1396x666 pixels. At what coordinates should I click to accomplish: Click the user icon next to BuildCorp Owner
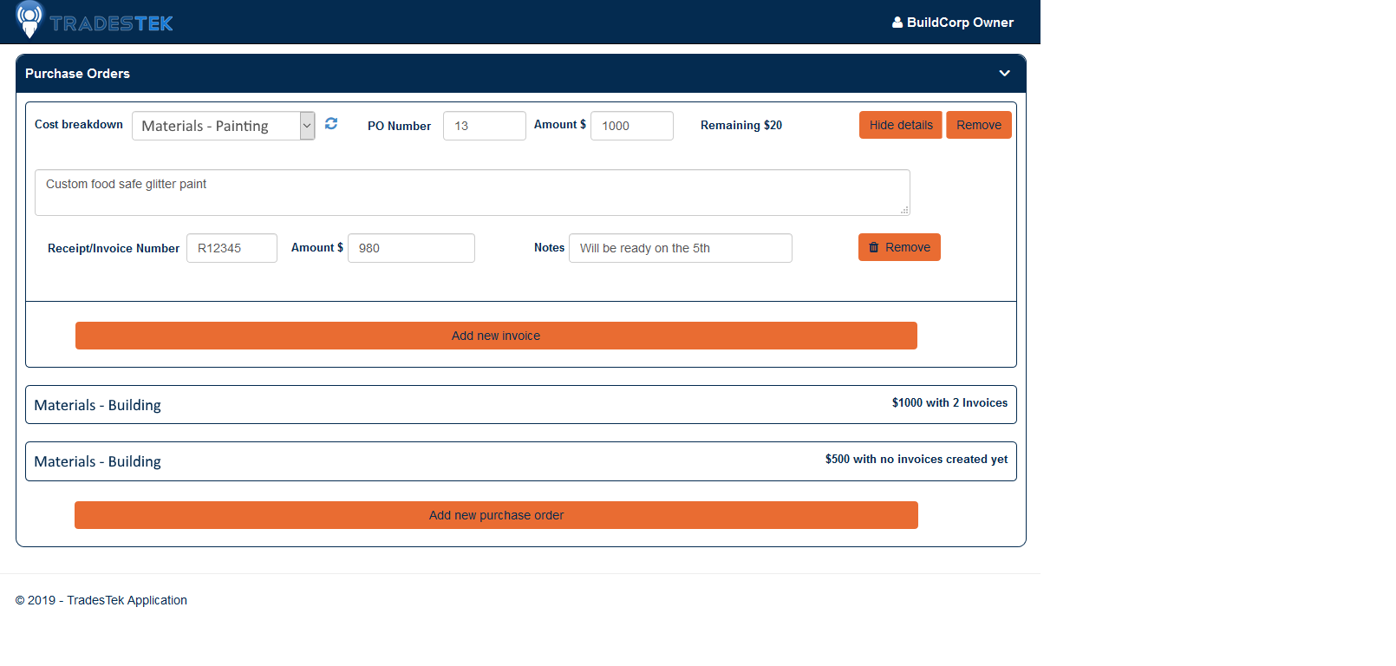coord(897,23)
